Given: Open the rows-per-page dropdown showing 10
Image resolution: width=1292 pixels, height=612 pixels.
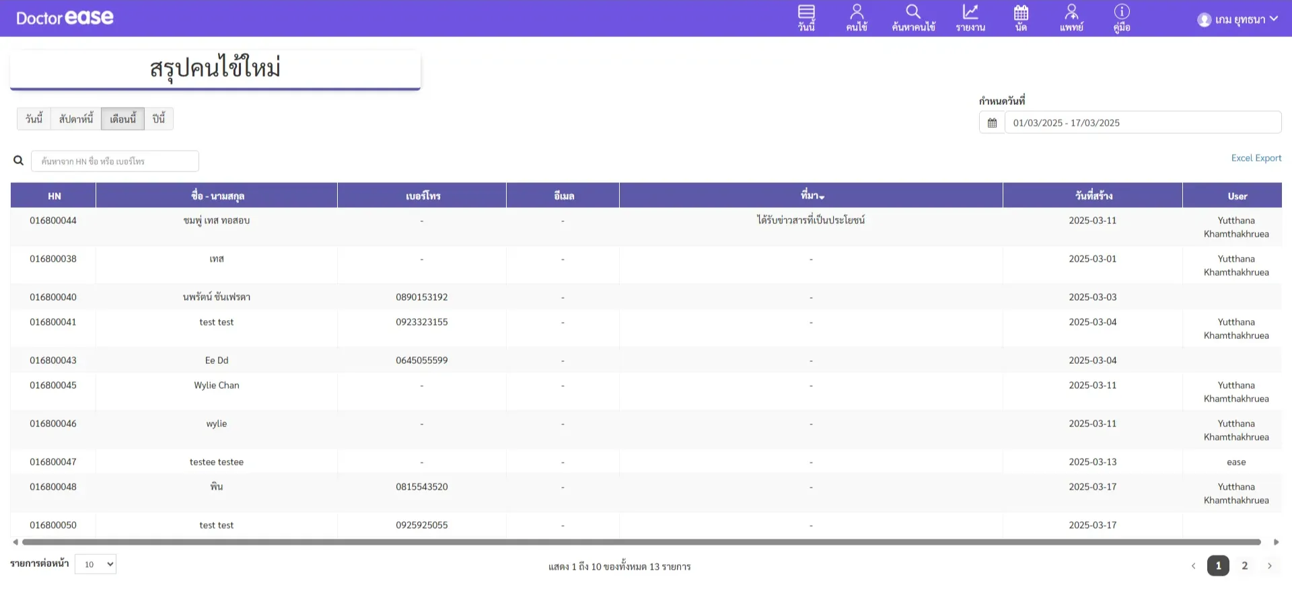Looking at the screenshot, I should point(96,564).
